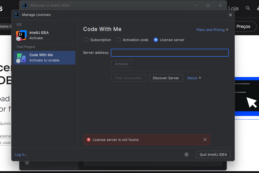Open the Plans and Pricing link
The image size is (259, 173).
212,30
